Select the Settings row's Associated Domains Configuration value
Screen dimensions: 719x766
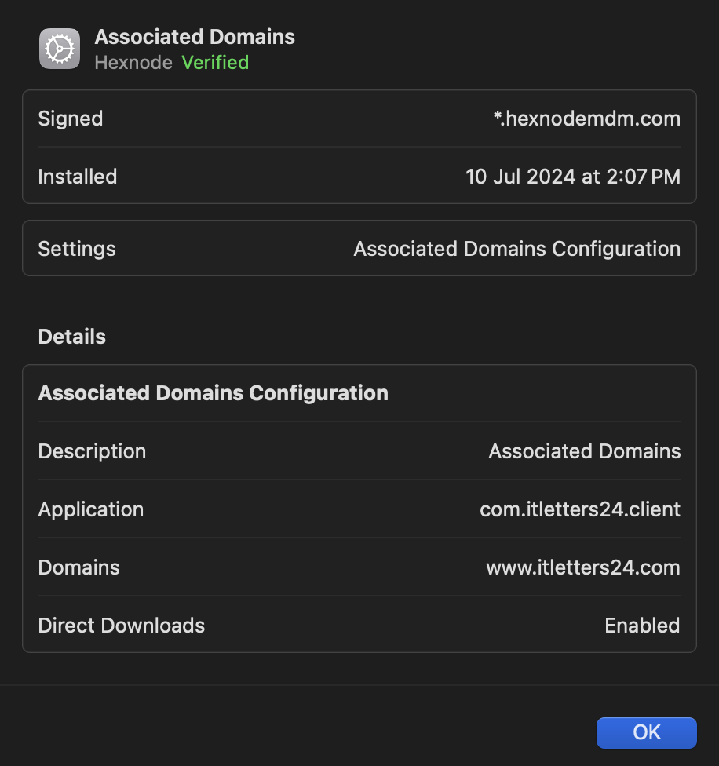tap(516, 249)
